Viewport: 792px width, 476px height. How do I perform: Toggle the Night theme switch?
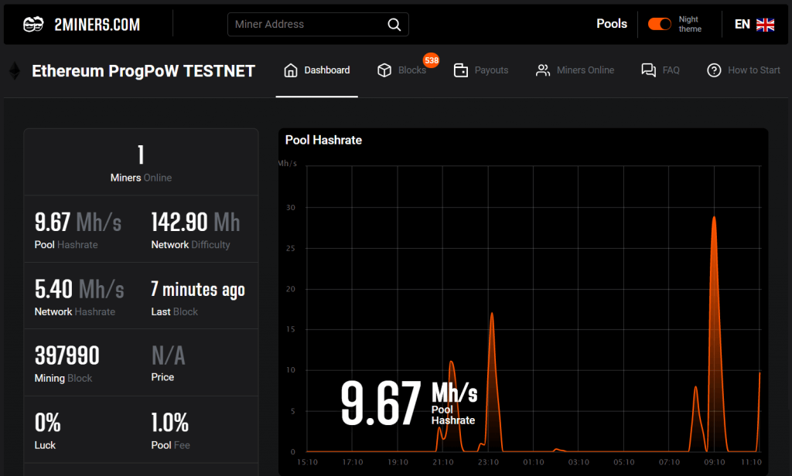(x=659, y=24)
